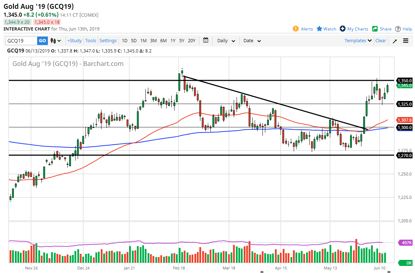Click the Watch star icon
This screenshot has height=273, width=415.
pyautogui.click(x=319, y=29)
